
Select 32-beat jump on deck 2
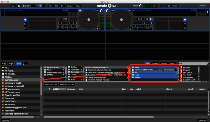[x=148, y=26]
